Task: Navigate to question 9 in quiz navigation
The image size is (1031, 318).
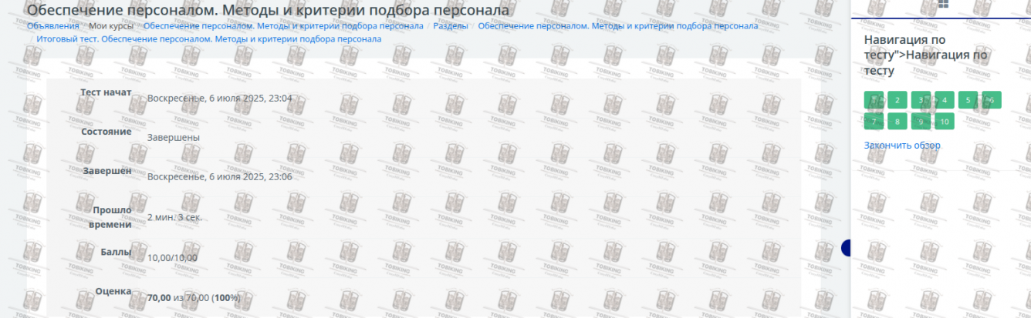Action: coord(921,122)
